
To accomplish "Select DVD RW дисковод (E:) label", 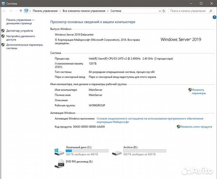I will 79,161.
